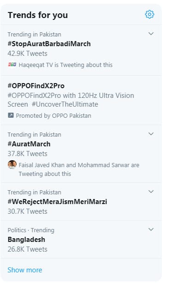Click Promoted by OPPO Pakistan label
172x283 pixels.
[x=53, y=115]
